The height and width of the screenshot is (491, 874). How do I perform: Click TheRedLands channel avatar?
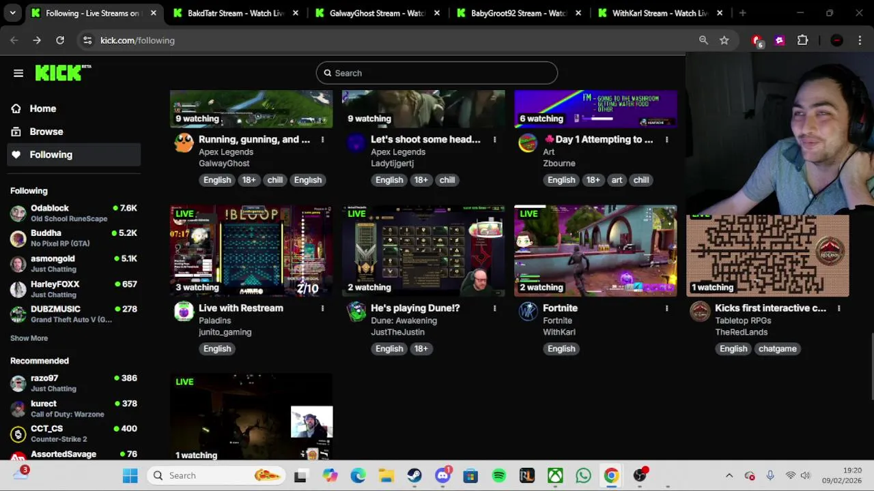pyautogui.click(x=700, y=312)
